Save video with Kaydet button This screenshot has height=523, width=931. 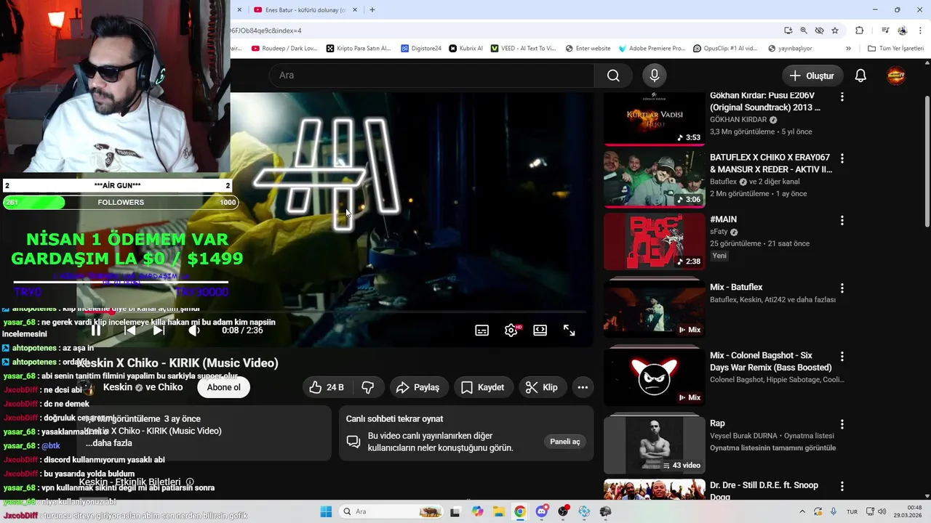[x=482, y=387]
